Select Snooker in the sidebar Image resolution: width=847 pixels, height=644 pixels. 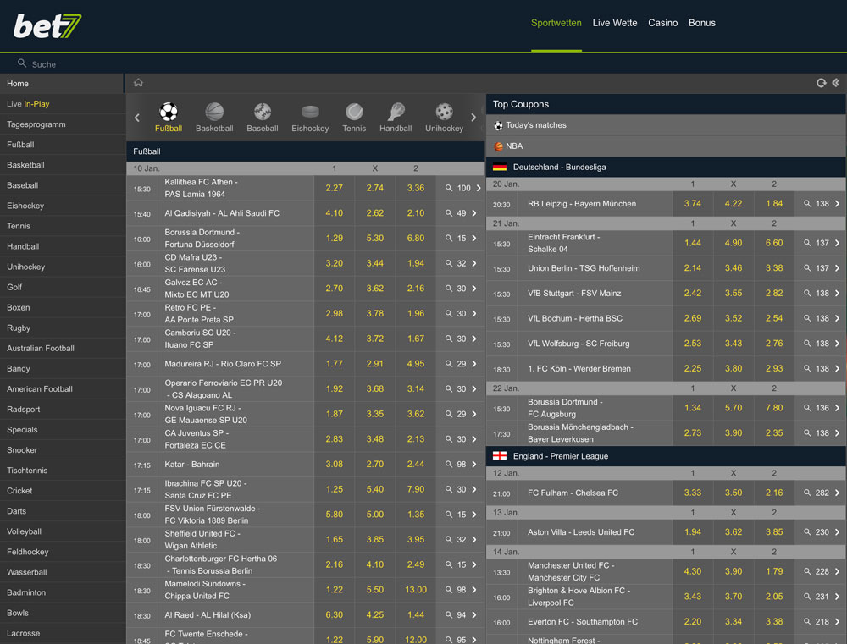[x=62, y=450]
